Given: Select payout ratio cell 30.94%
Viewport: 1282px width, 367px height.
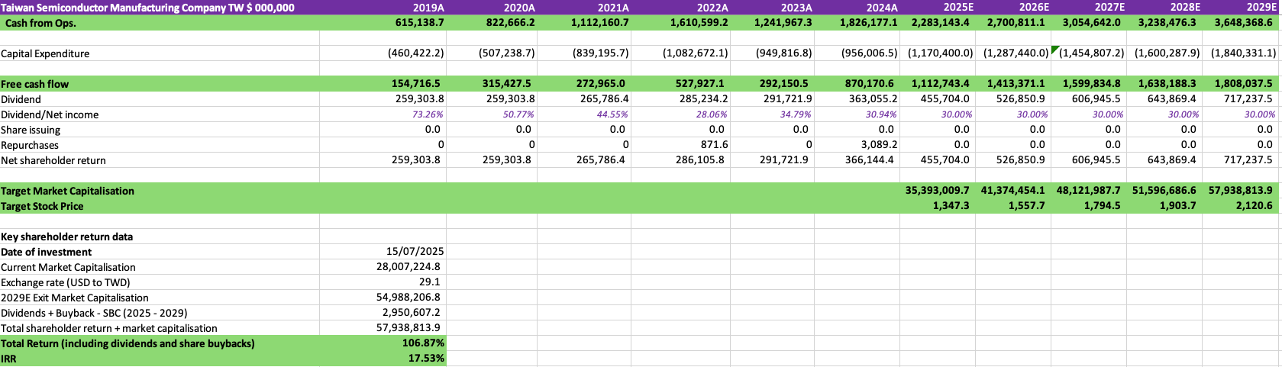Looking at the screenshot, I should click(x=881, y=114).
